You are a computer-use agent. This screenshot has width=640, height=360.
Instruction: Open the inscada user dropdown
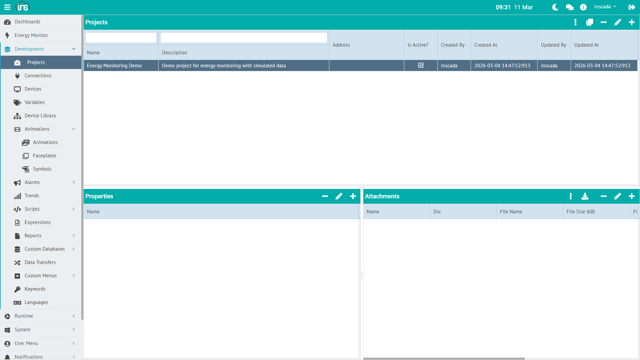[x=605, y=6]
